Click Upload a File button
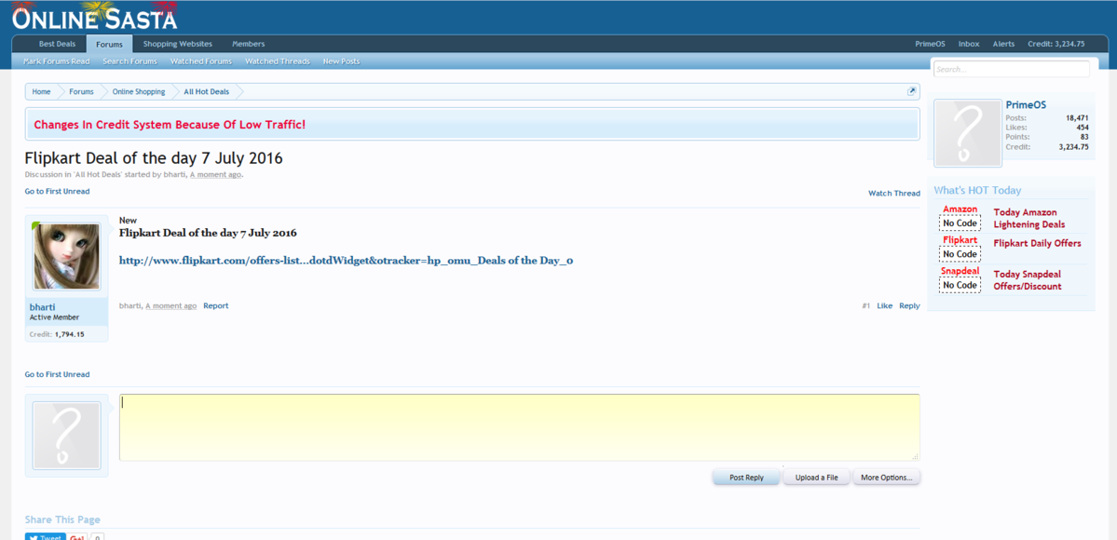1117x540 pixels. (816, 478)
